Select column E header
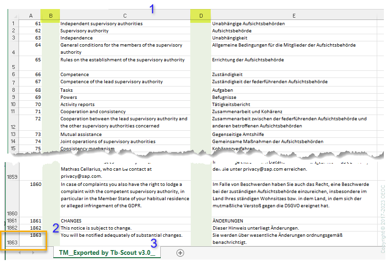391x261 pixels. pyautogui.click(x=294, y=16)
